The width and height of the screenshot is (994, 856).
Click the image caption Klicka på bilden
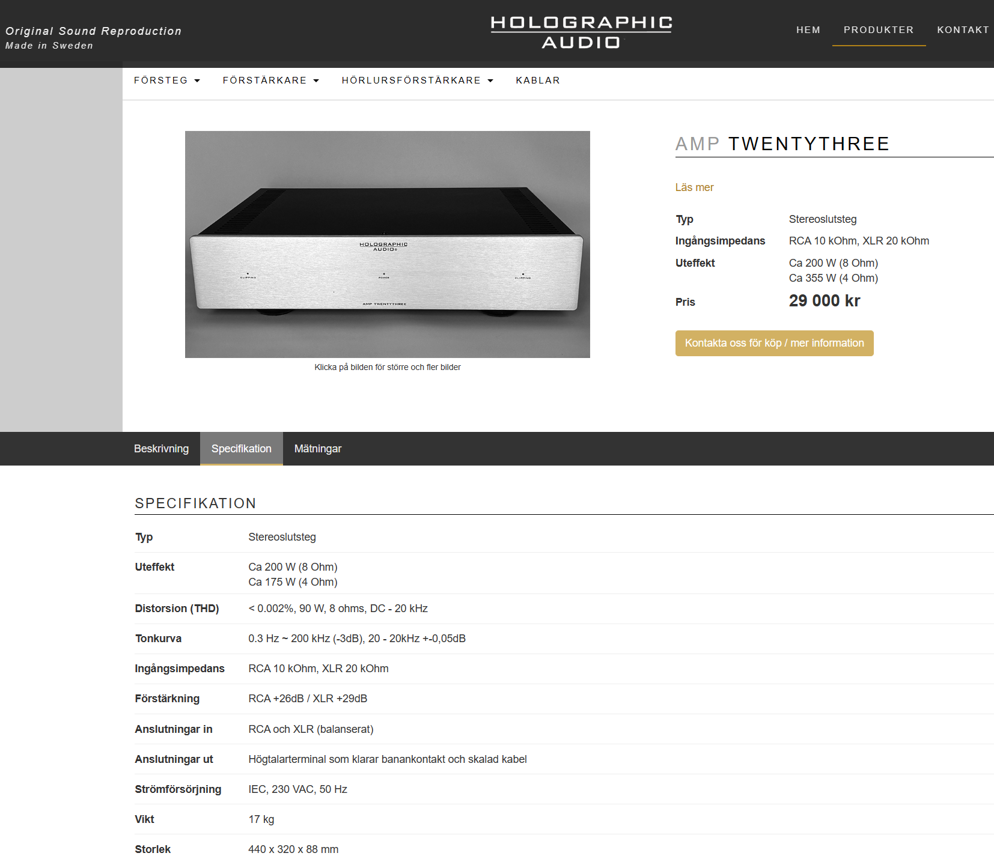coord(388,367)
